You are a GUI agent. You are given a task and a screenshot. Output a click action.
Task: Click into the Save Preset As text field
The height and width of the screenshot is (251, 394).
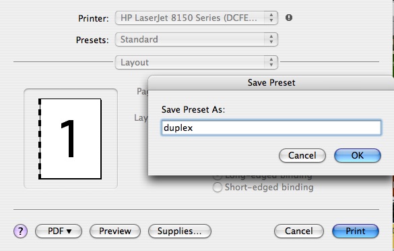(x=271, y=128)
